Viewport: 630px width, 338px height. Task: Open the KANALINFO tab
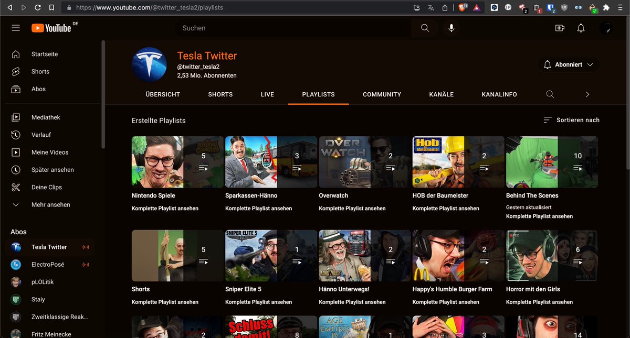(x=499, y=94)
